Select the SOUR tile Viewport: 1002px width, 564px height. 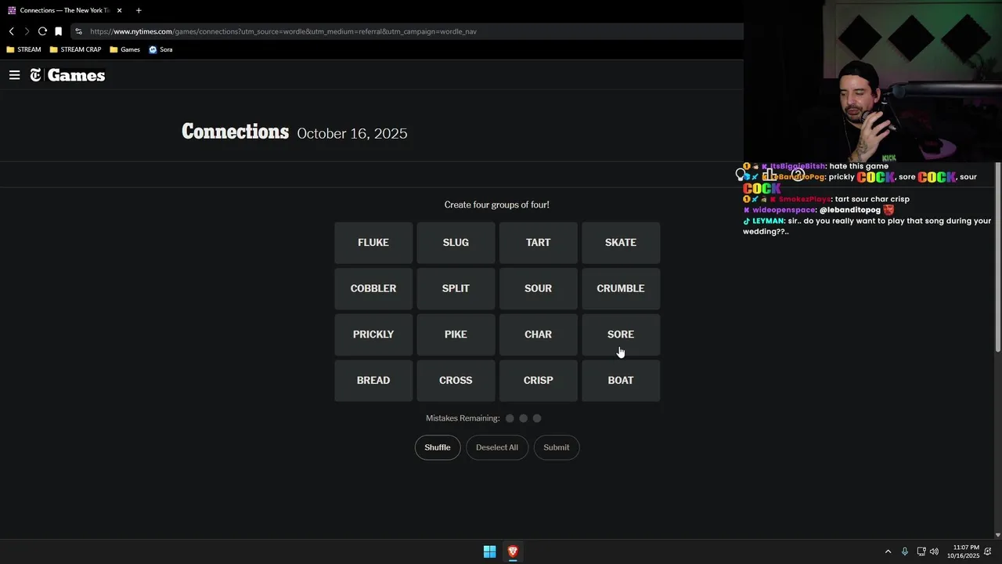pyautogui.click(x=539, y=288)
